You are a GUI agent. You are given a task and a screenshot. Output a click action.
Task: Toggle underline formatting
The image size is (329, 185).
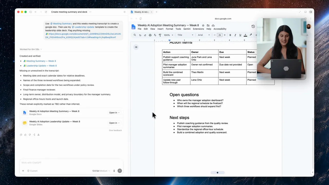point(240,35)
